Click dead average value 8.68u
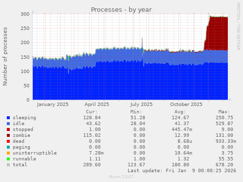Screen dimensions: 243x182 point(185,141)
